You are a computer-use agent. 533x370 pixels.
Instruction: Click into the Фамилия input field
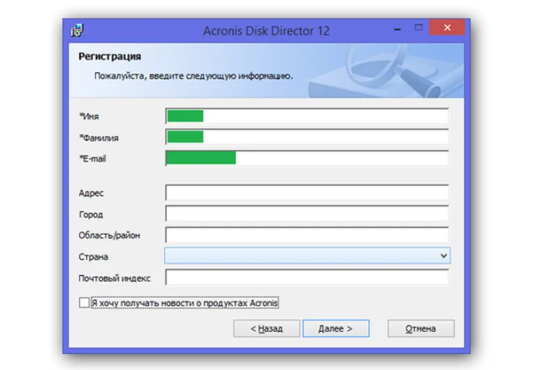[307, 137]
